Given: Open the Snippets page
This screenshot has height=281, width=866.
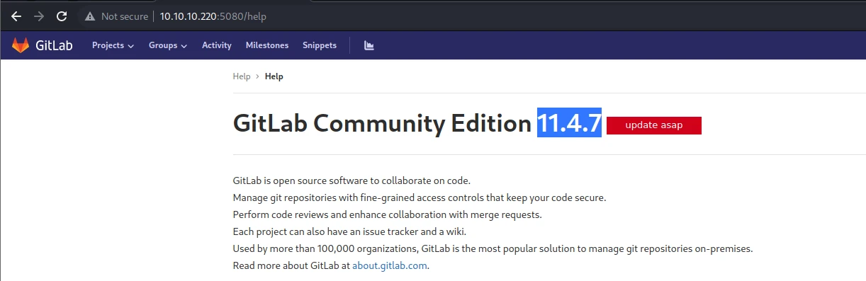Looking at the screenshot, I should click(x=320, y=45).
